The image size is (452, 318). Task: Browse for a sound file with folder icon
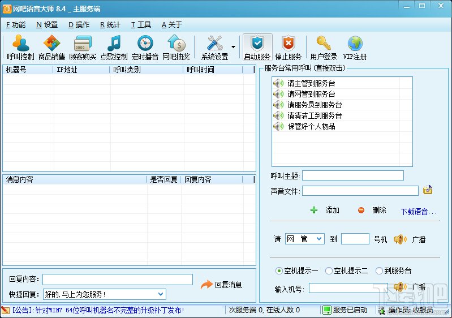(x=428, y=190)
